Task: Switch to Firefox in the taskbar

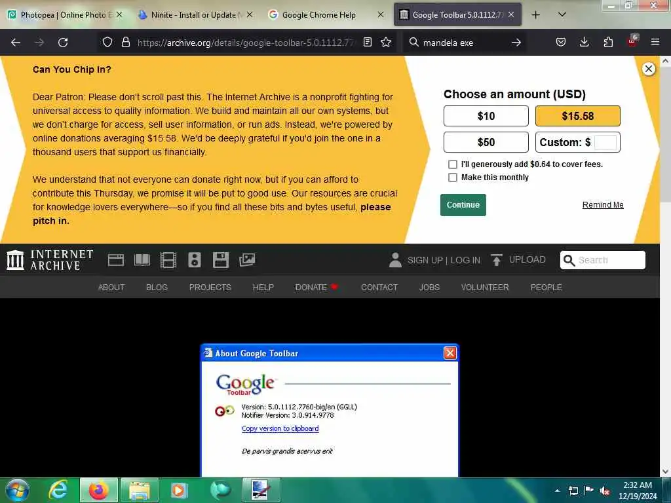Action: coord(98,490)
